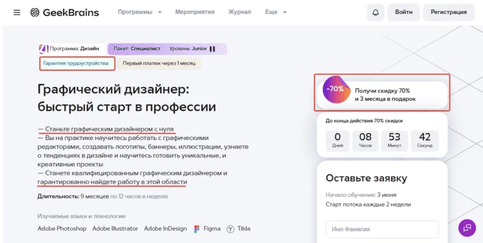Click the Adobe InDesign text
The height and width of the screenshot is (243, 483).
coord(165,228)
